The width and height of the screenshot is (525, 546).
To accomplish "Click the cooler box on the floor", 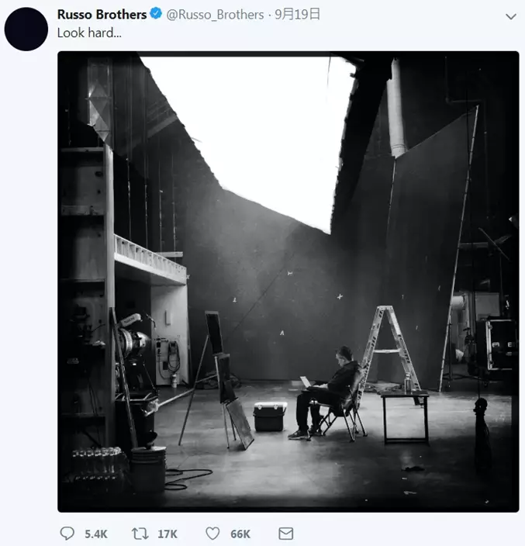I will (269, 416).
